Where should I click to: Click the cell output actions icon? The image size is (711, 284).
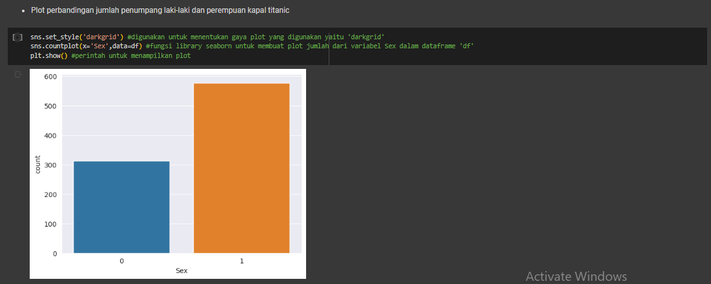pyautogui.click(x=18, y=75)
